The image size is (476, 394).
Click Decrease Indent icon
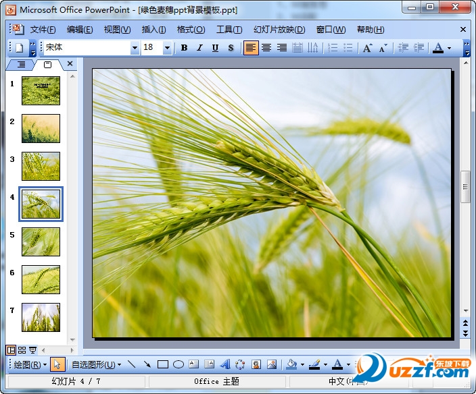pyautogui.click(x=403, y=48)
